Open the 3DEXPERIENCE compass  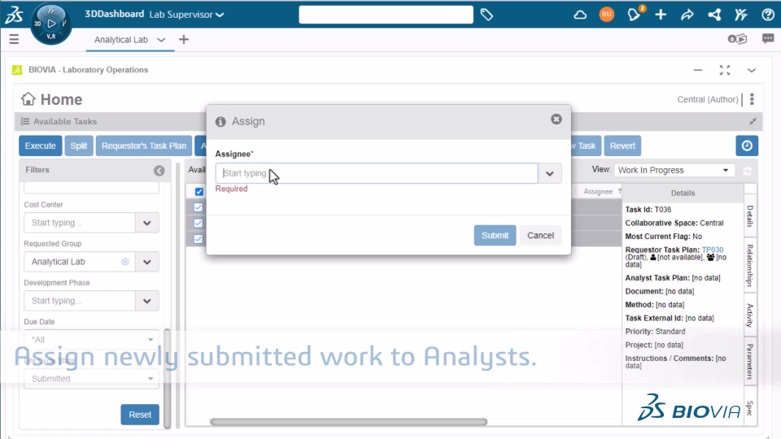pos(50,24)
